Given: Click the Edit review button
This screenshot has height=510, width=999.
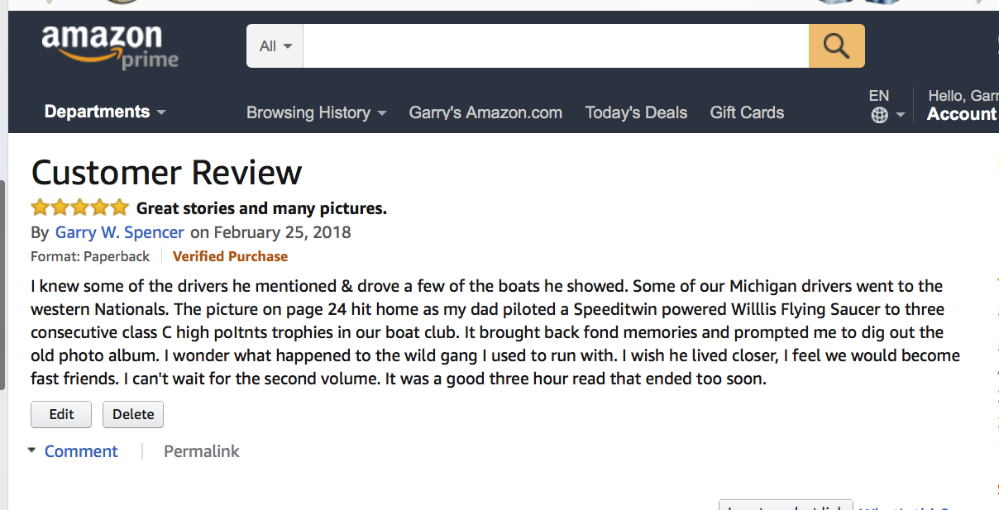Looking at the screenshot, I should click(61, 414).
